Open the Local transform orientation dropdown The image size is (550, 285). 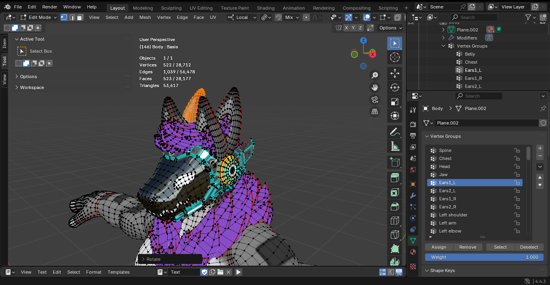[x=242, y=17]
